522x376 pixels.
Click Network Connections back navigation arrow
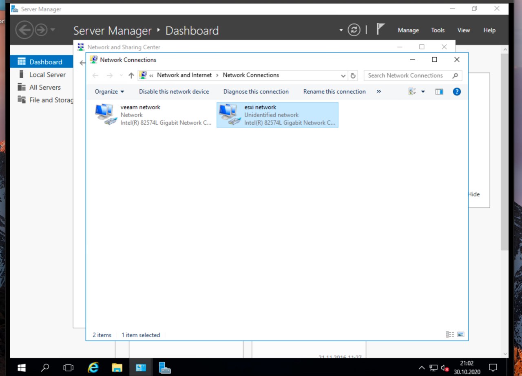(x=95, y=75)
